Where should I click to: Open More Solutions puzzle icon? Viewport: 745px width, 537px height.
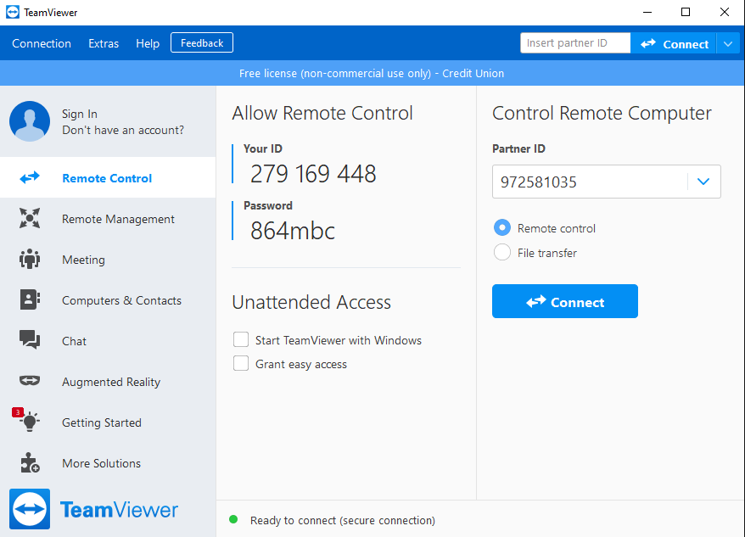[30, 462]
